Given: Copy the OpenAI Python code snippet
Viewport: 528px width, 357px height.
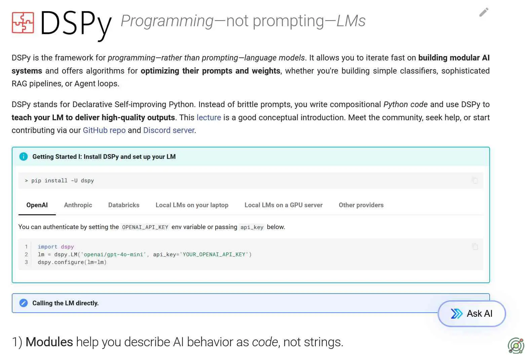Looking at the screenshot, I should click(475, 247).
